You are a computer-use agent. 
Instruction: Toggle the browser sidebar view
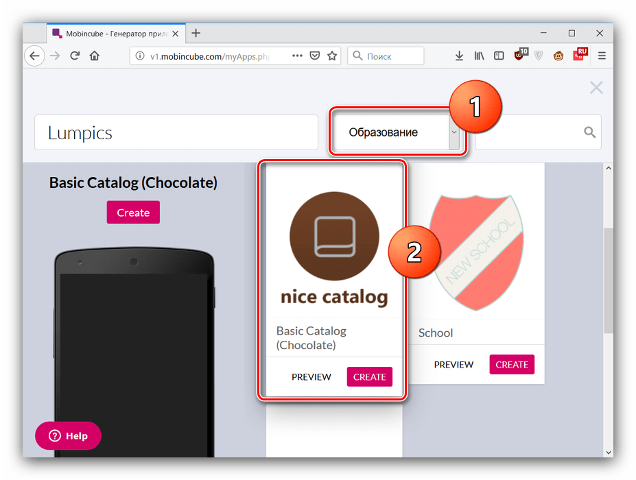click(x=499, y=56)
